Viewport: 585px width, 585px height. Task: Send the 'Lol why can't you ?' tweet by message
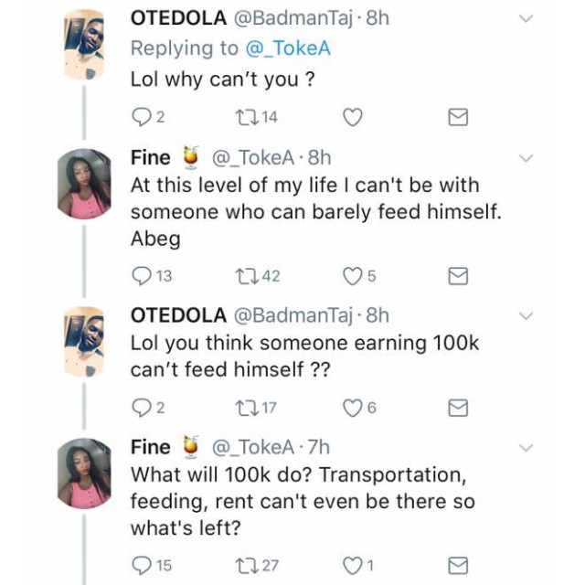pyautogui.click(x=460, y=118)
